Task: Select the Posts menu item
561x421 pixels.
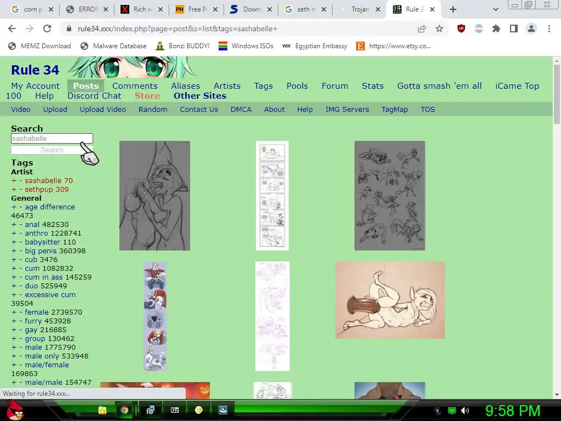Action: coord(86,86)
